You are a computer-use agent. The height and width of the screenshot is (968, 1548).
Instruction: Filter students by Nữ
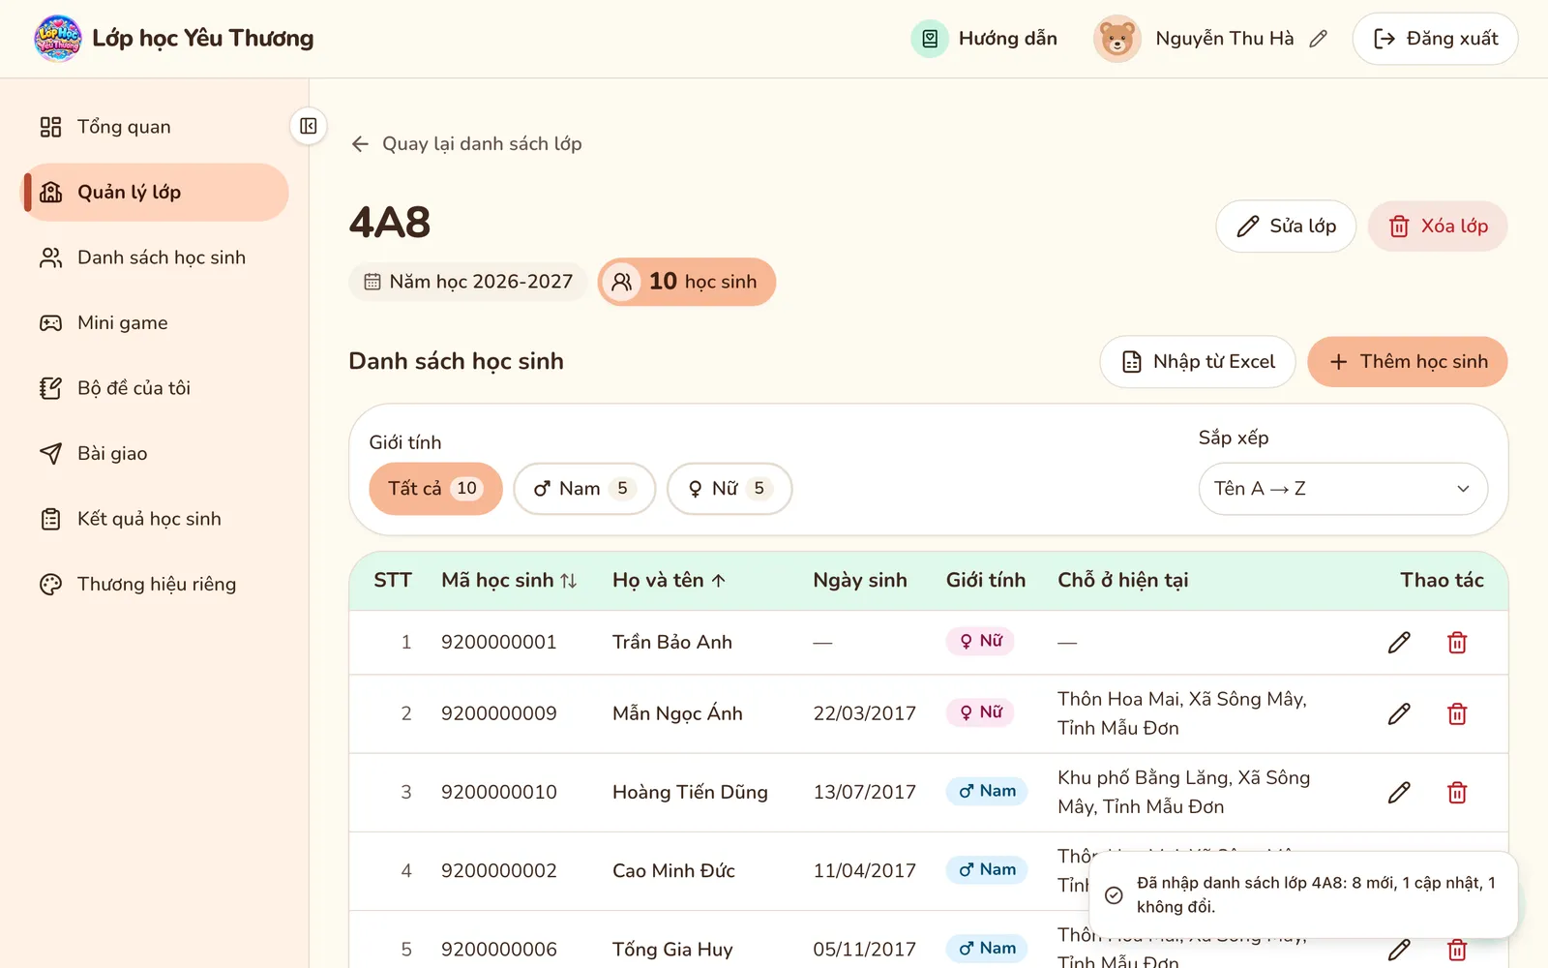coord(729,489)
